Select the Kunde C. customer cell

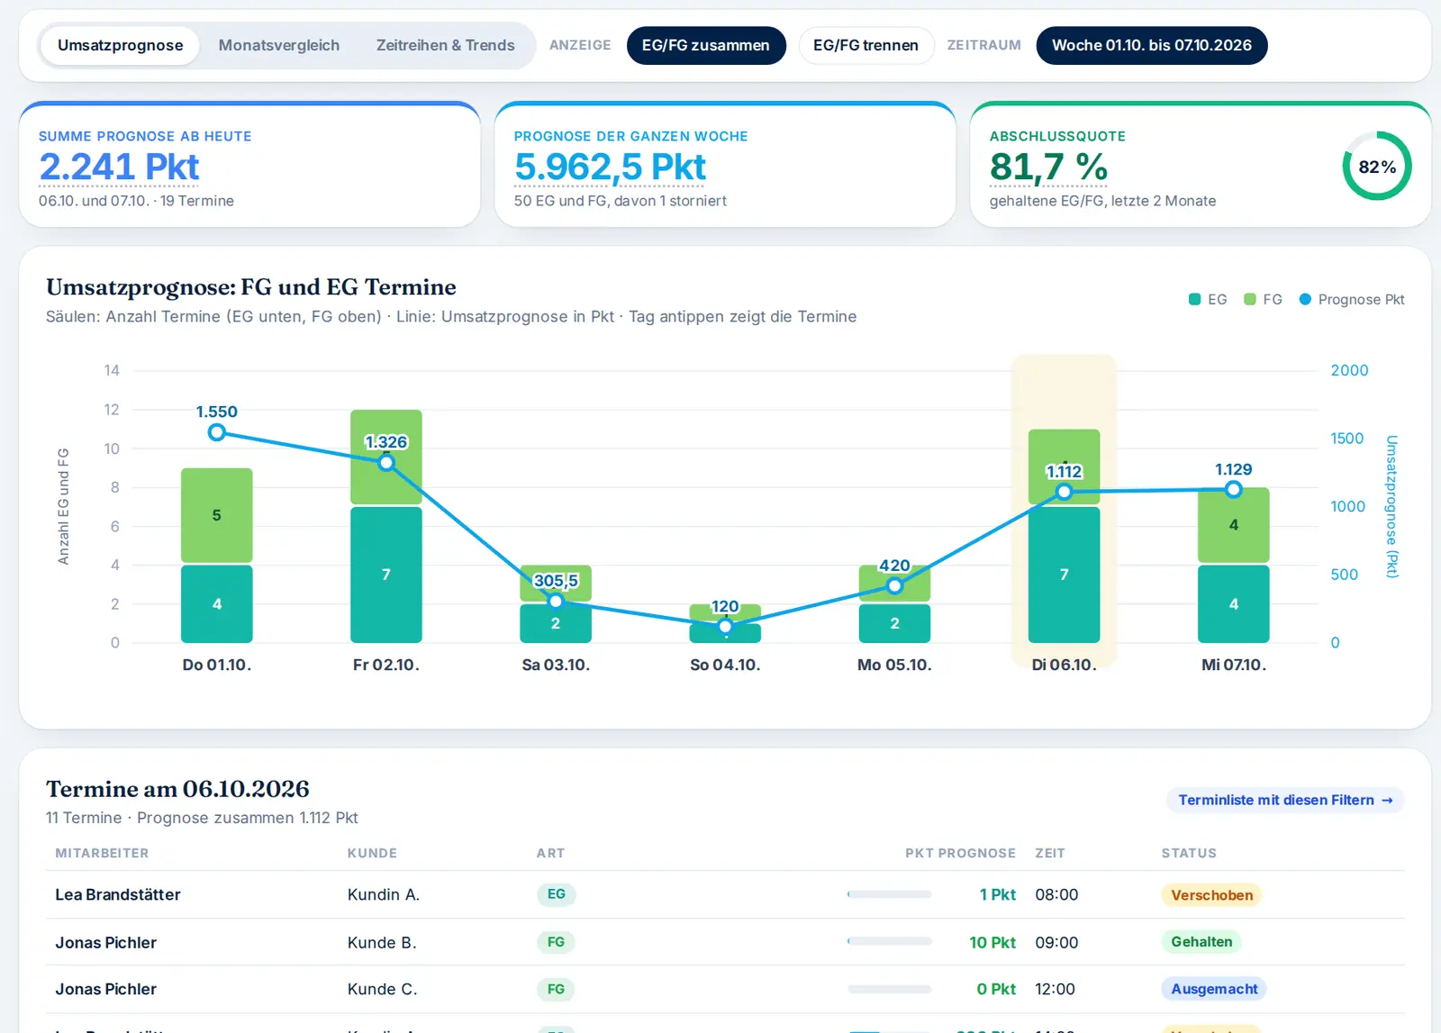coord(382,989)
